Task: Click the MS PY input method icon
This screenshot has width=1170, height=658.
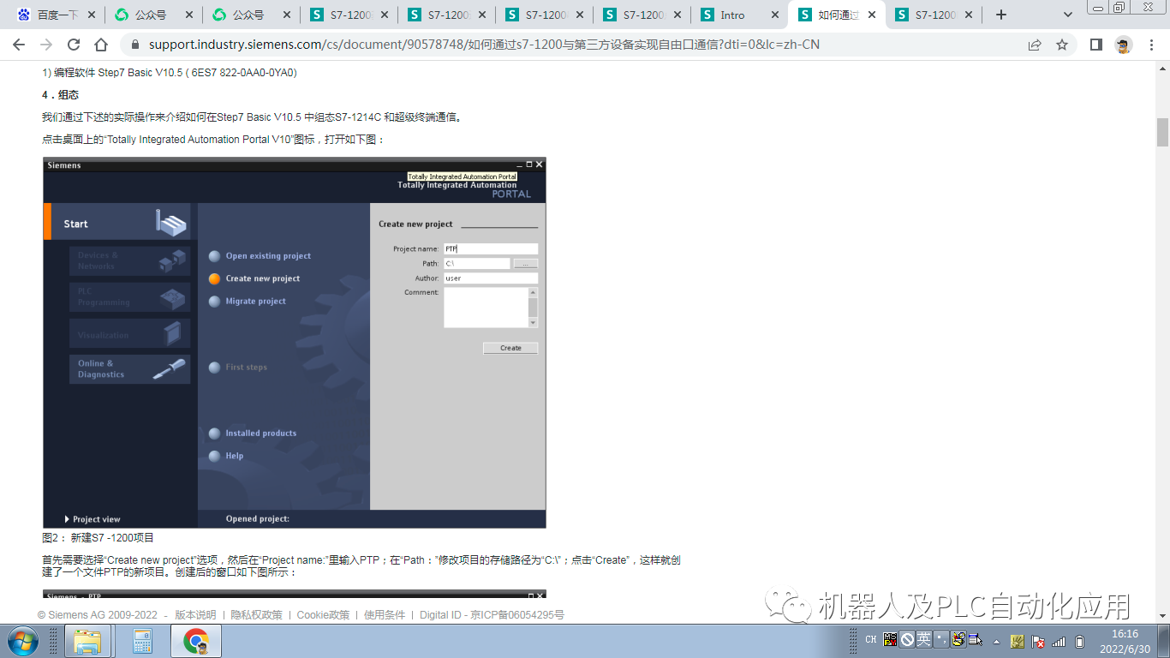Action: 891,640
